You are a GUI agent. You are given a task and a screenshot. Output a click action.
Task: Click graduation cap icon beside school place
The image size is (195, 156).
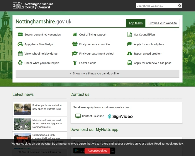coord(130,44)
